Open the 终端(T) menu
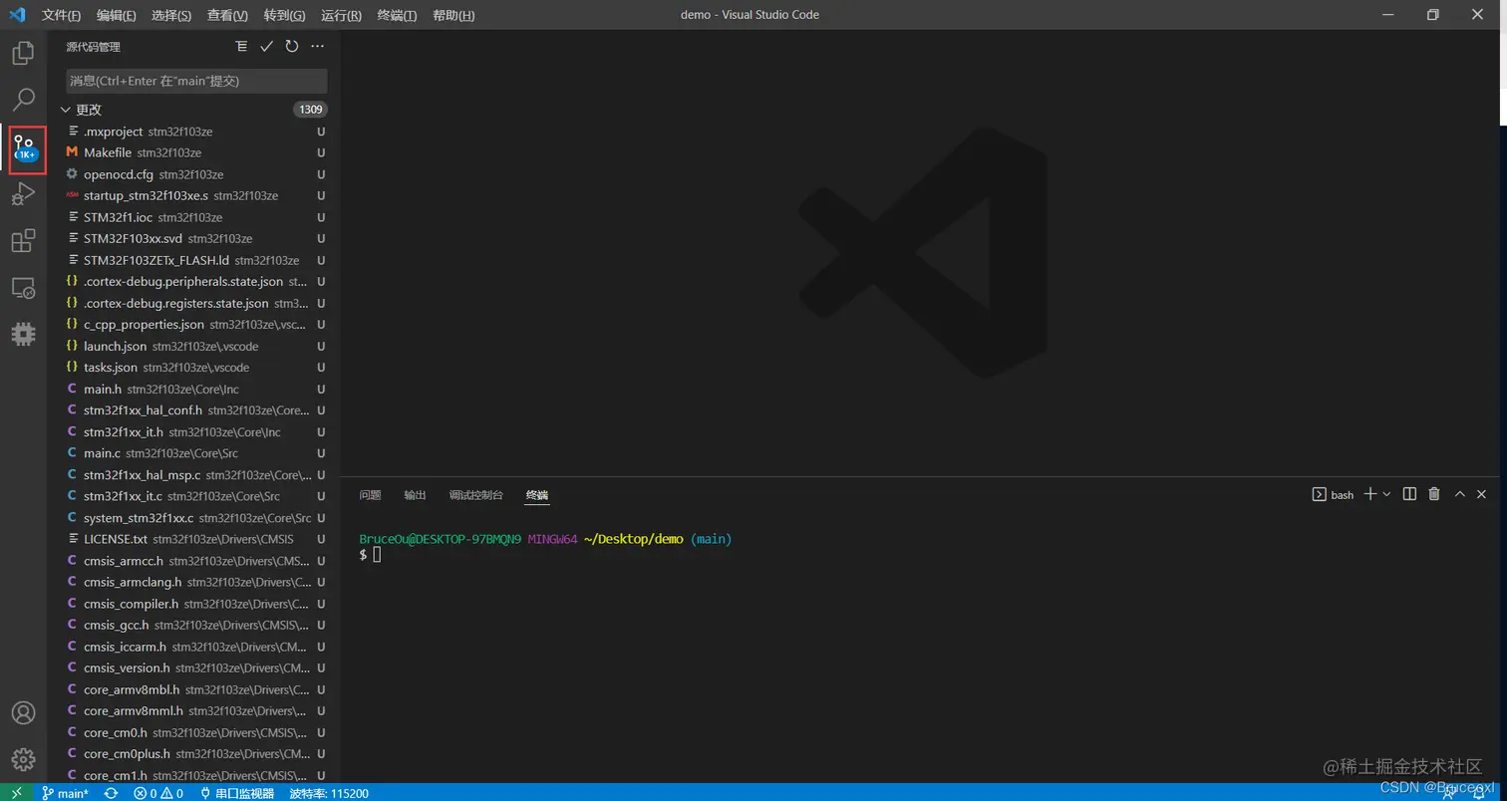The width and height of the screenshot is (1507, 801). pos(398,15)
